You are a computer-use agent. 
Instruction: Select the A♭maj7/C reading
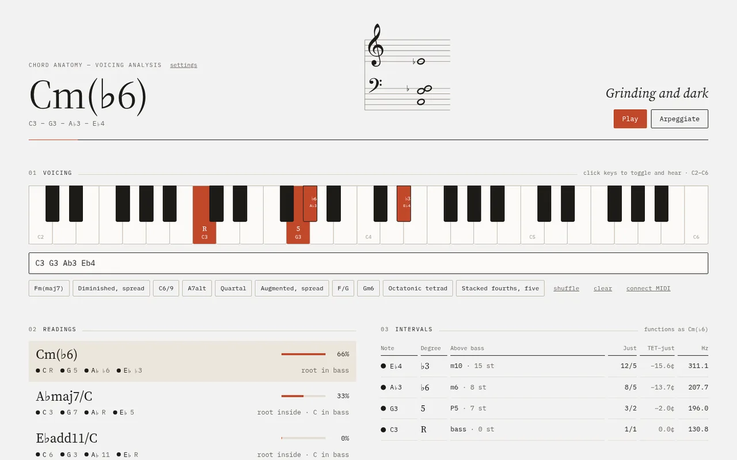pos(192,403)
